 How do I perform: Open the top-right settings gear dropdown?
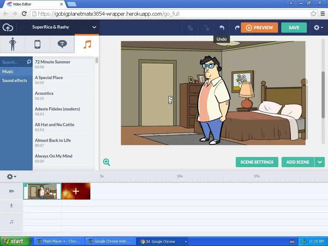(318, 28)
